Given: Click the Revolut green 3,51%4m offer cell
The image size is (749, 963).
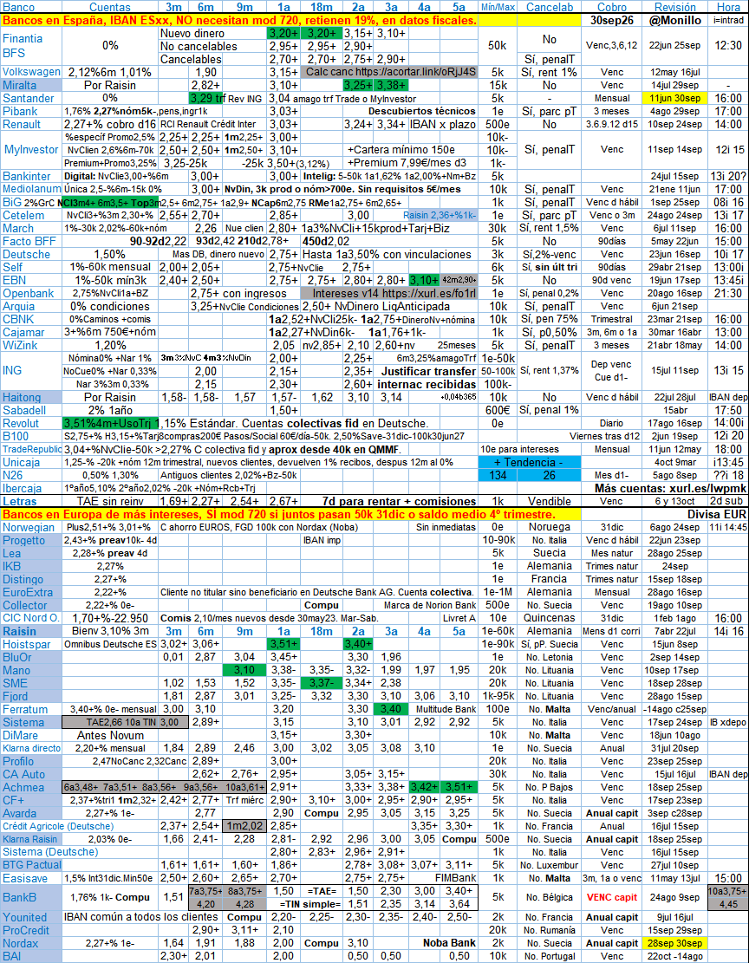Looking at the screenshot, I should click(111, 424).
